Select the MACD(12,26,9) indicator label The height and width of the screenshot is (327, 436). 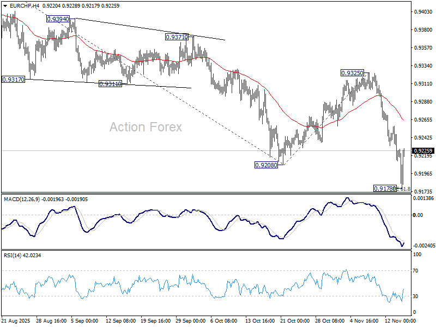tap(21, 199)
